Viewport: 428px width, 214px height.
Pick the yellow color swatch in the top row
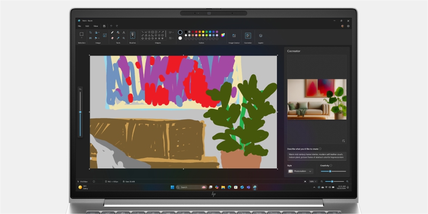coord(203,32)
